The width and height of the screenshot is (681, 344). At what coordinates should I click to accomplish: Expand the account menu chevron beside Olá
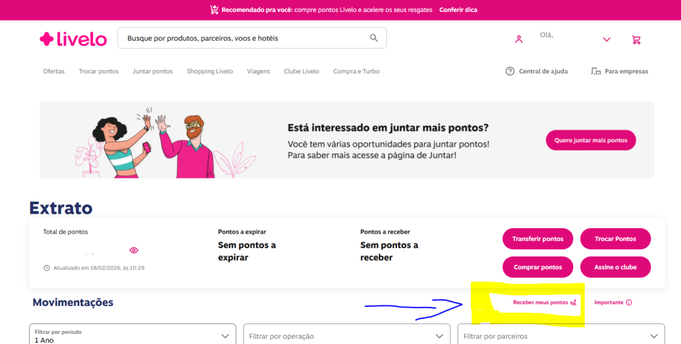[x=607, y=39]
